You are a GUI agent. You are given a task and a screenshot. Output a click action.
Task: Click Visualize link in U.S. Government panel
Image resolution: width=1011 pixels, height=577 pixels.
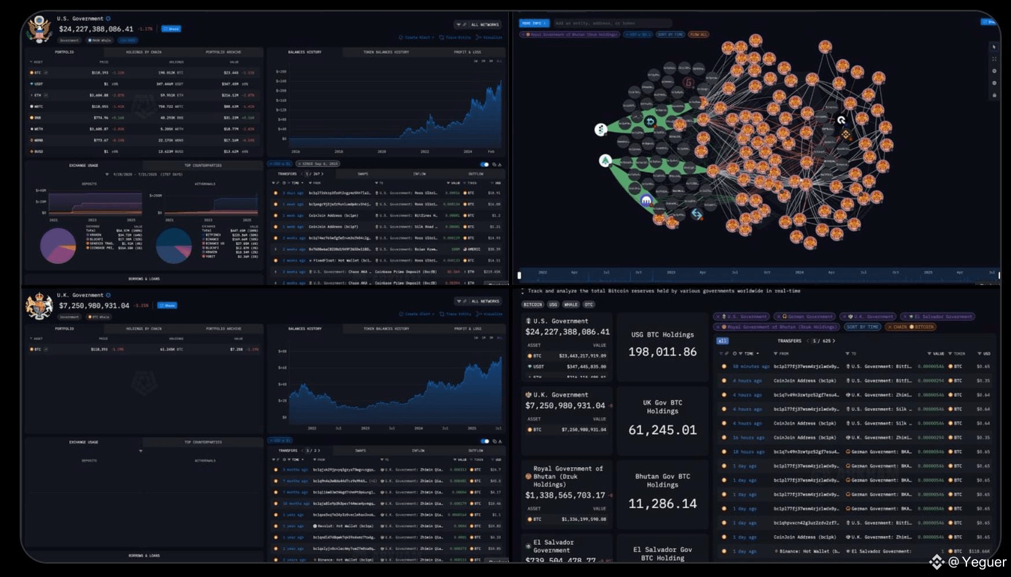coord(489,38)
